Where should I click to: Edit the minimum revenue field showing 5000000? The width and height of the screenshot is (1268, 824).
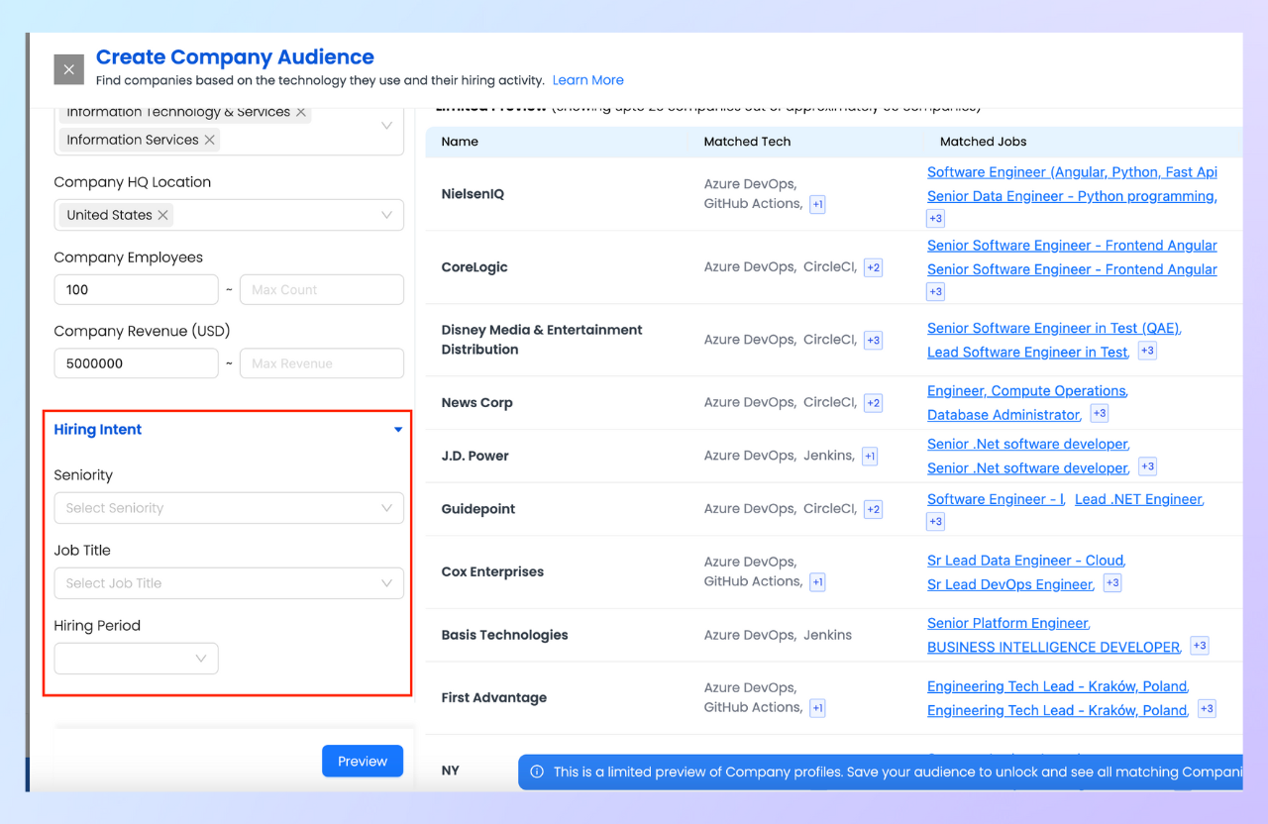click(x=136, y=363)
